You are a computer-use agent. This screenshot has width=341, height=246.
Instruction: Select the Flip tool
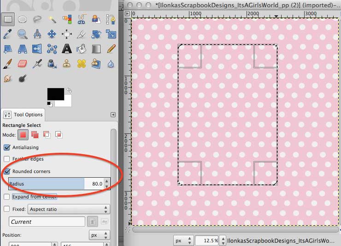(37, 49)
